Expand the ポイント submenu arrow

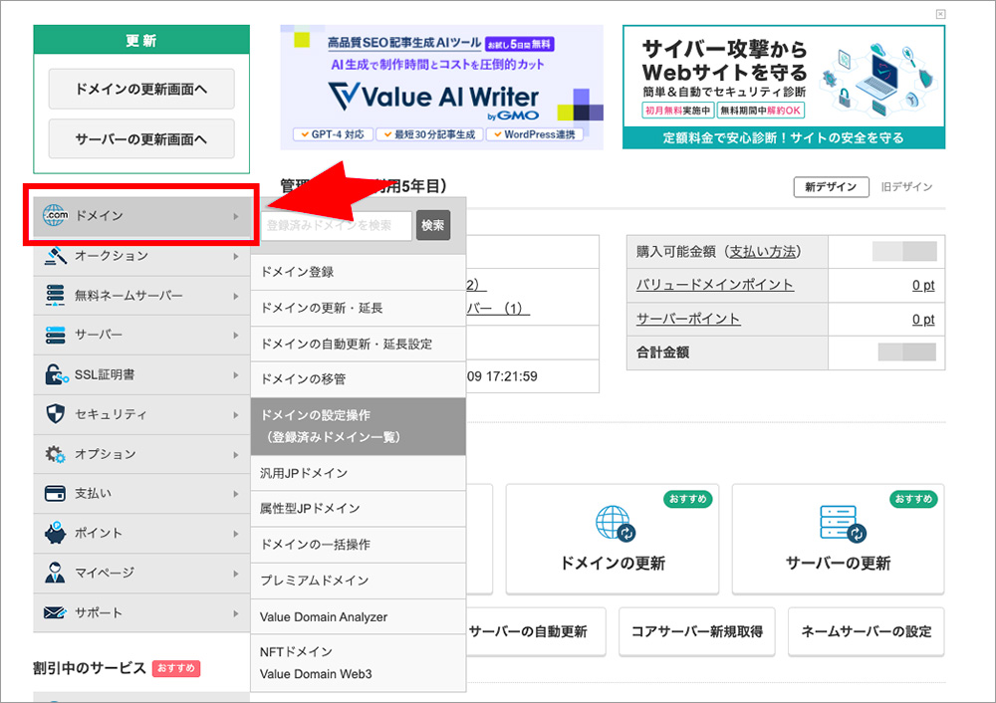click(236, 534)
